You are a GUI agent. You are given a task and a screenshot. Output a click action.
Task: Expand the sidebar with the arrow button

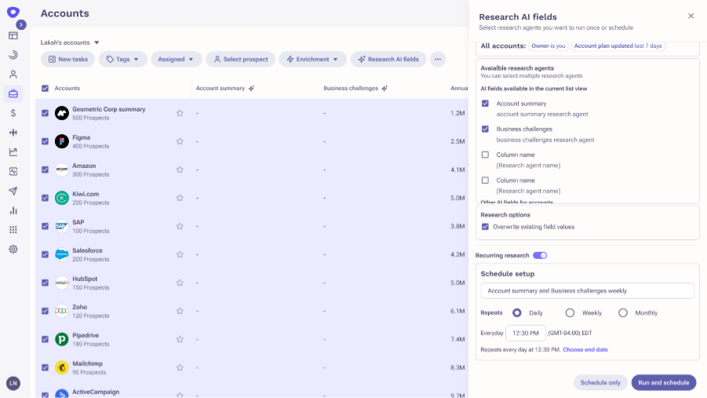point(20,25)
